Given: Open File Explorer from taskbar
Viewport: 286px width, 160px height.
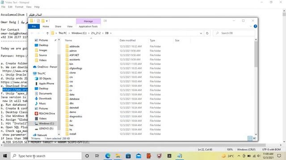Looking at the screenshot, I should (118, 156).
